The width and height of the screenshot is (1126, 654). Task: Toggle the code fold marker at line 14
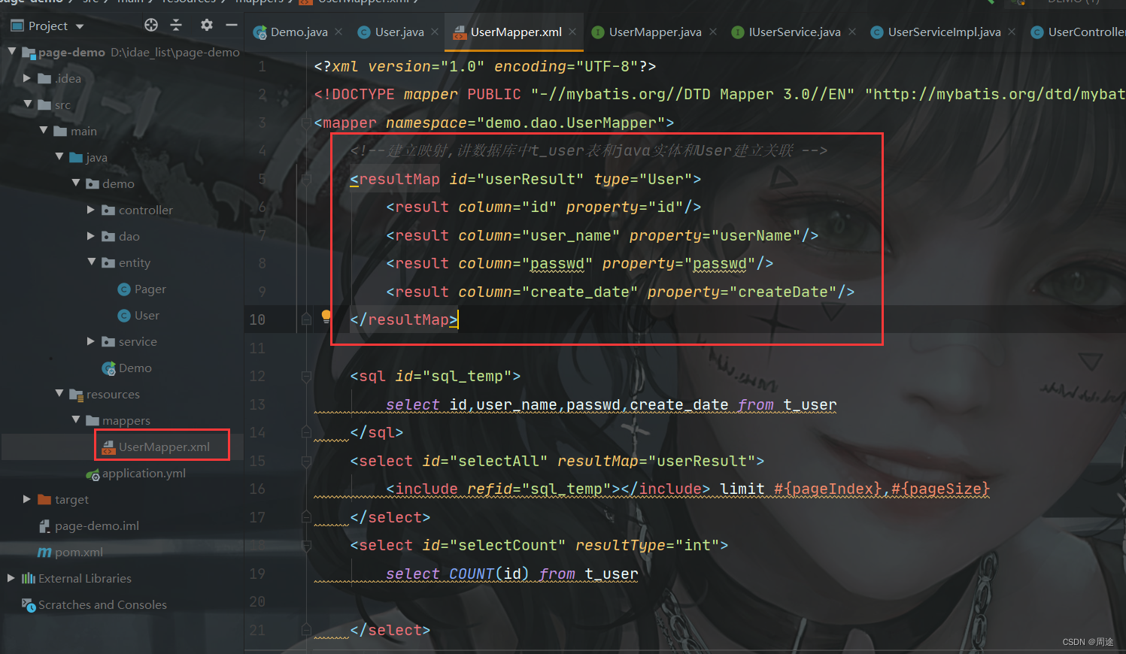point(305,431)
